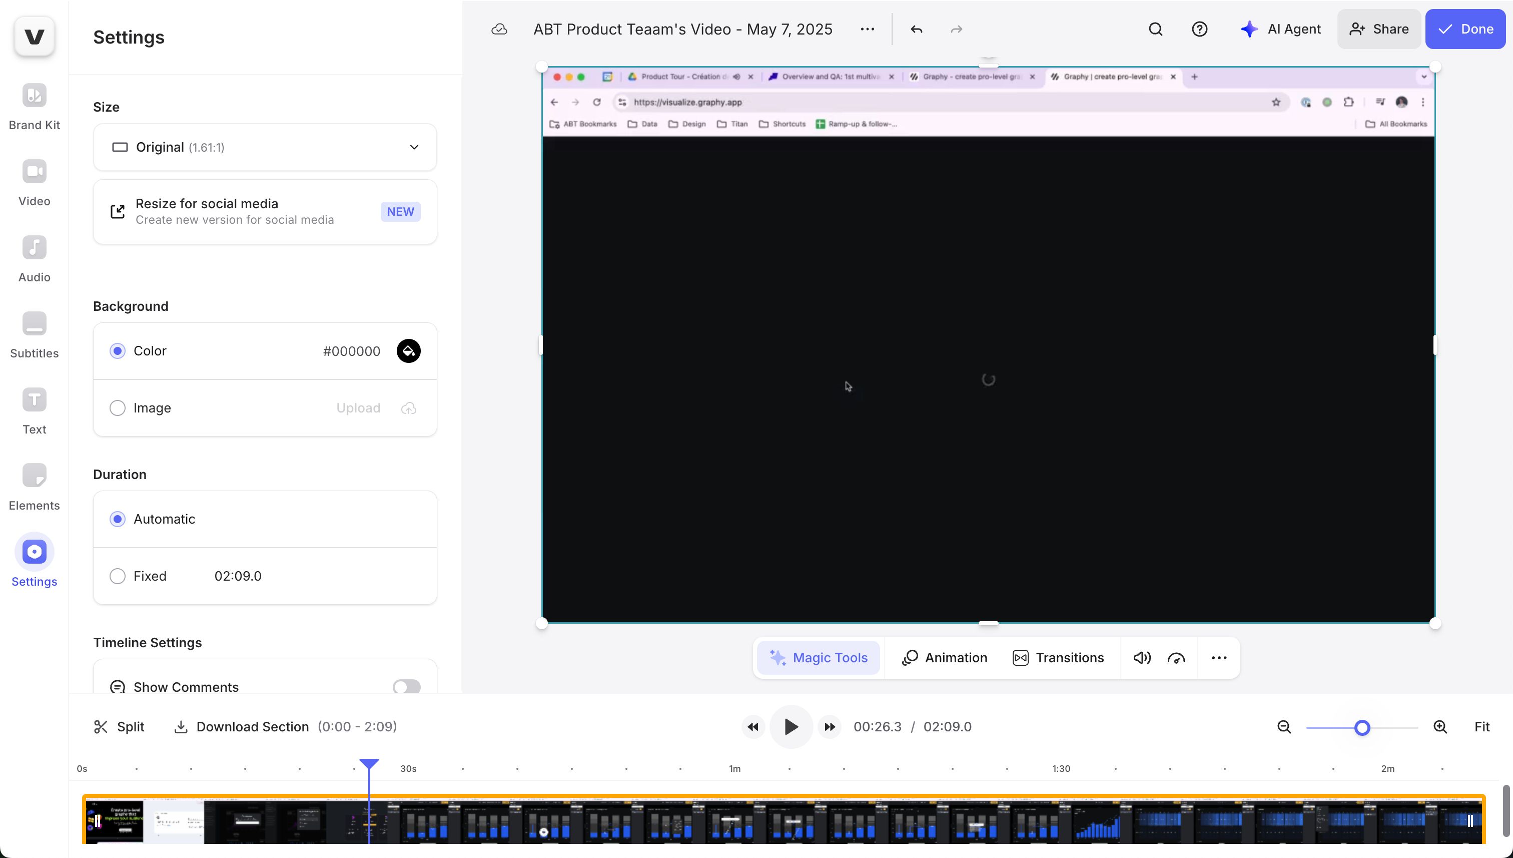Select the Fixed duration radio button

(118, 576)
